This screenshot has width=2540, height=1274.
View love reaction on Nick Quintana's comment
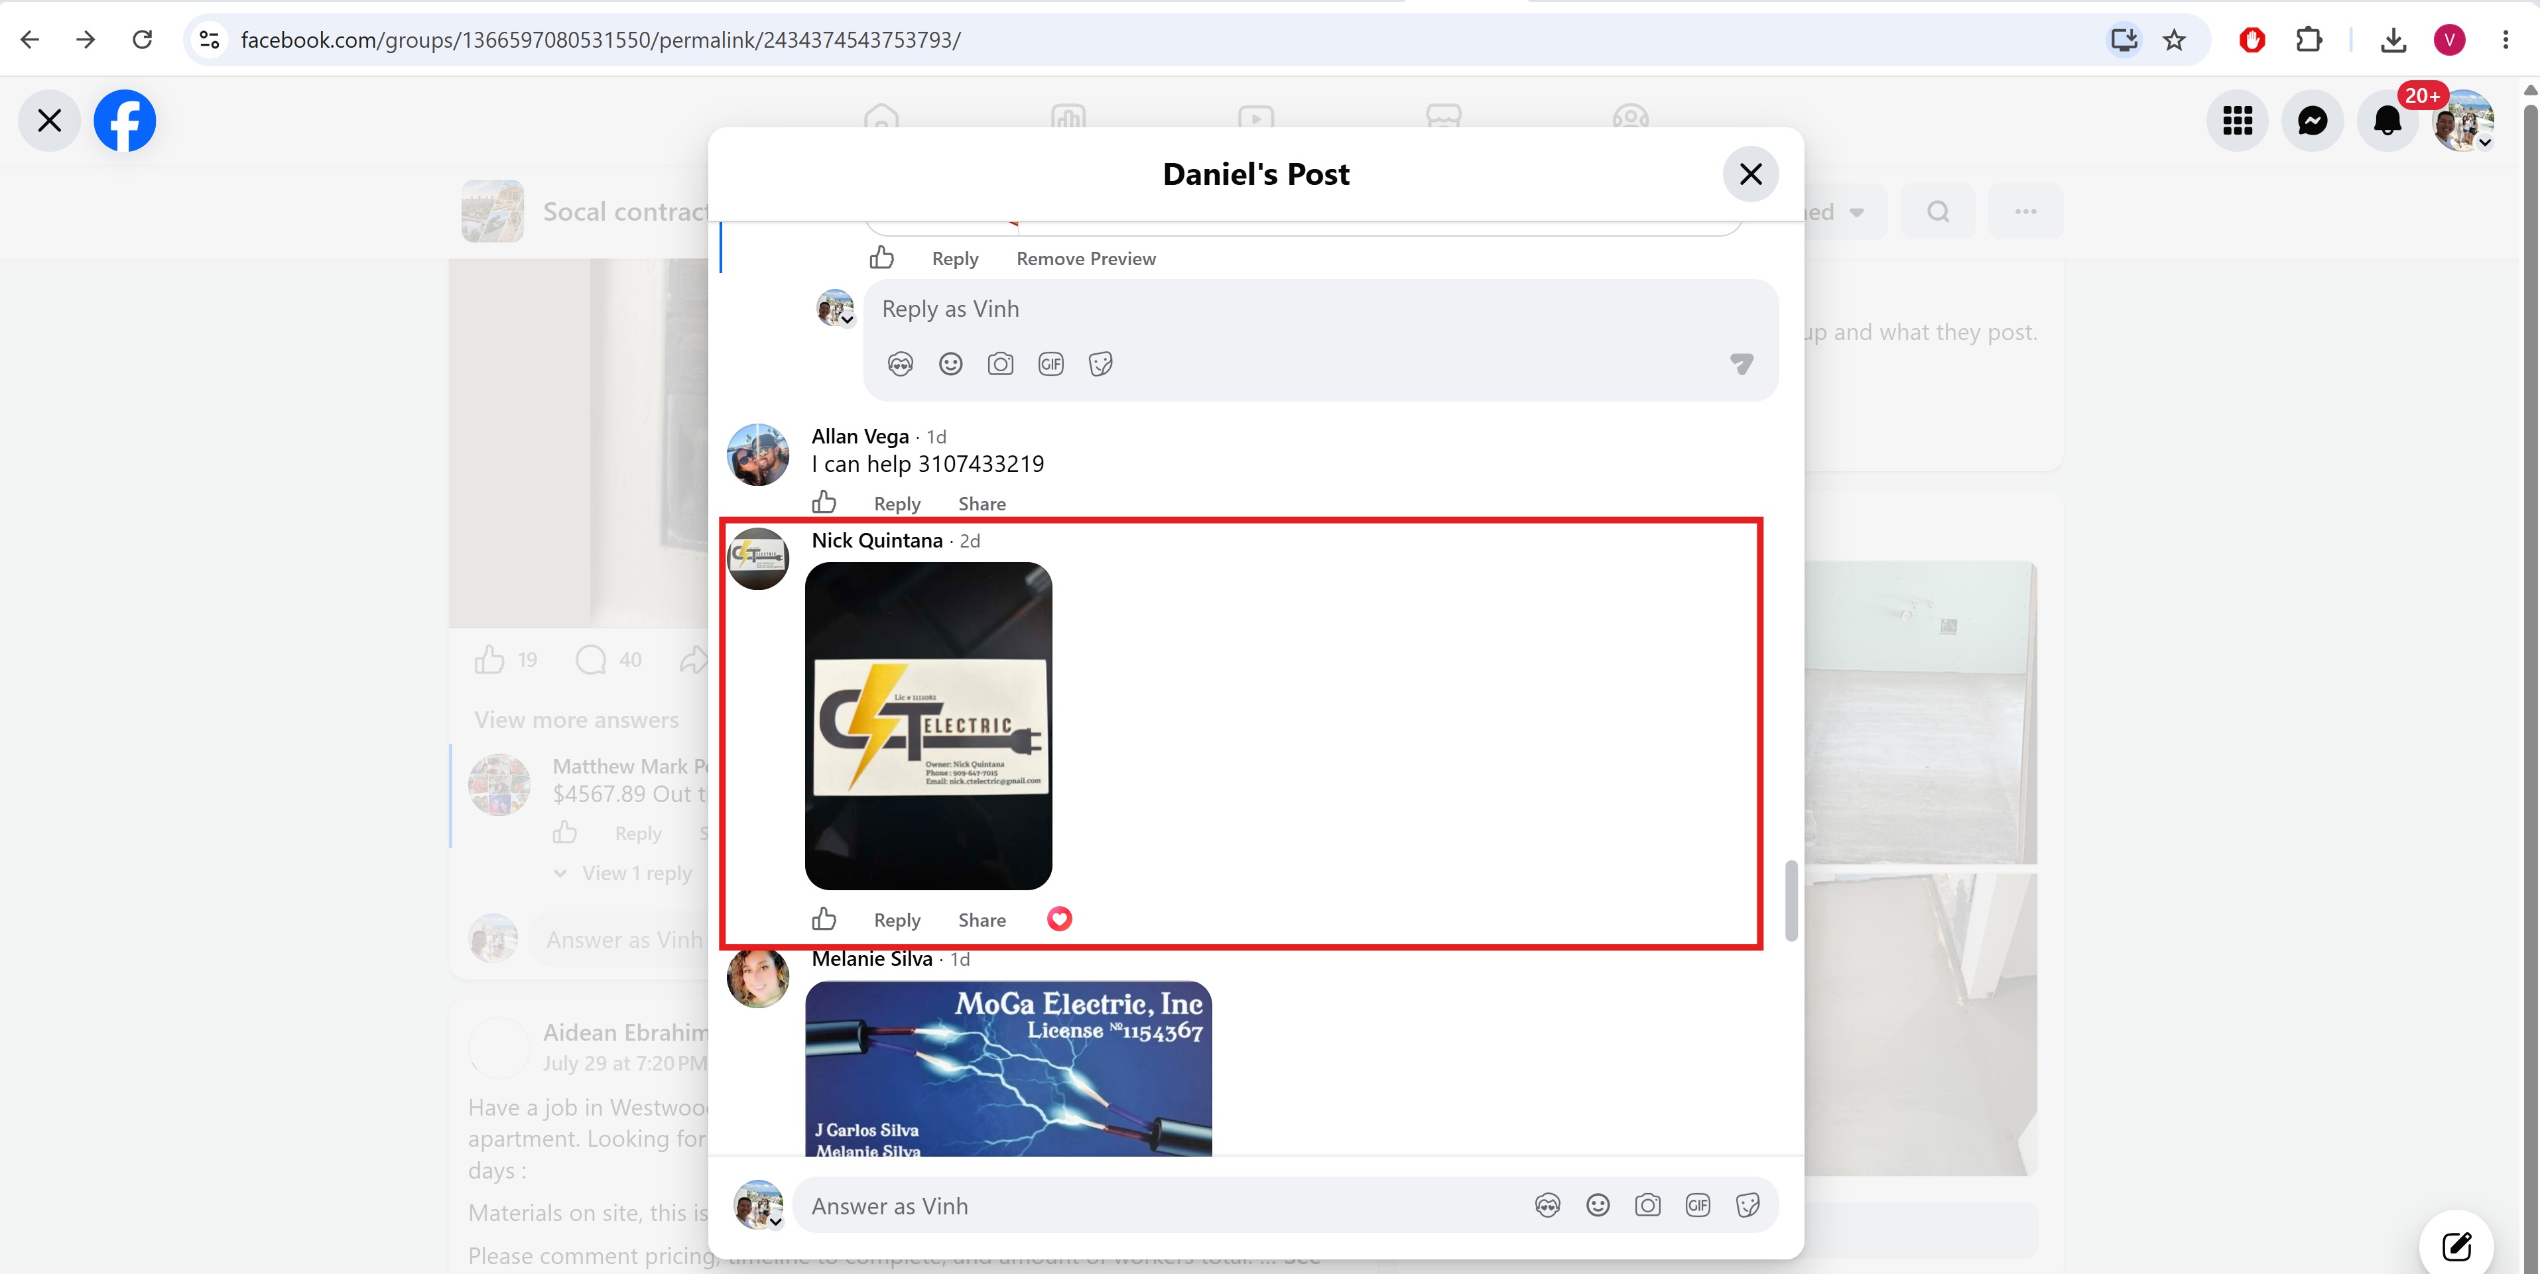(x=1059, y=919)
